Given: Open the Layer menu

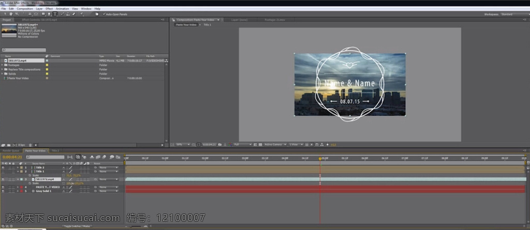Looking at the screenshot, I should 39,8.
